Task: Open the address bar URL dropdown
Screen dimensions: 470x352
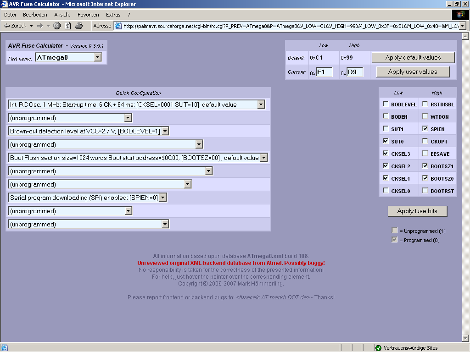Action: click(463, 26)
